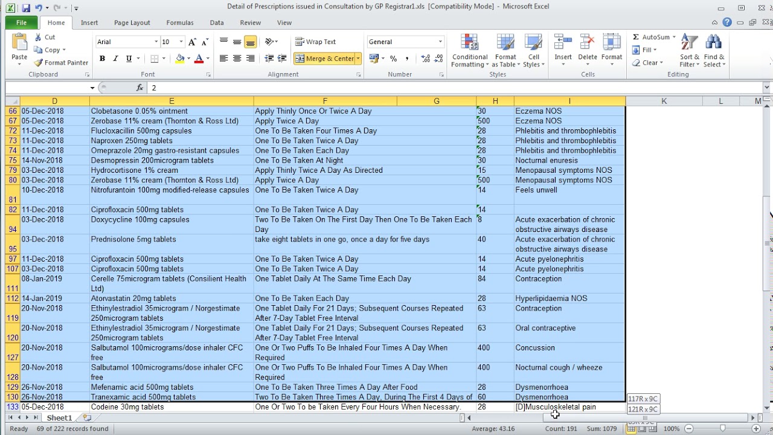Toggle underline formatting
Image resolution: width=773 pixels, height=435 pixels.
(x=129, y=59)
